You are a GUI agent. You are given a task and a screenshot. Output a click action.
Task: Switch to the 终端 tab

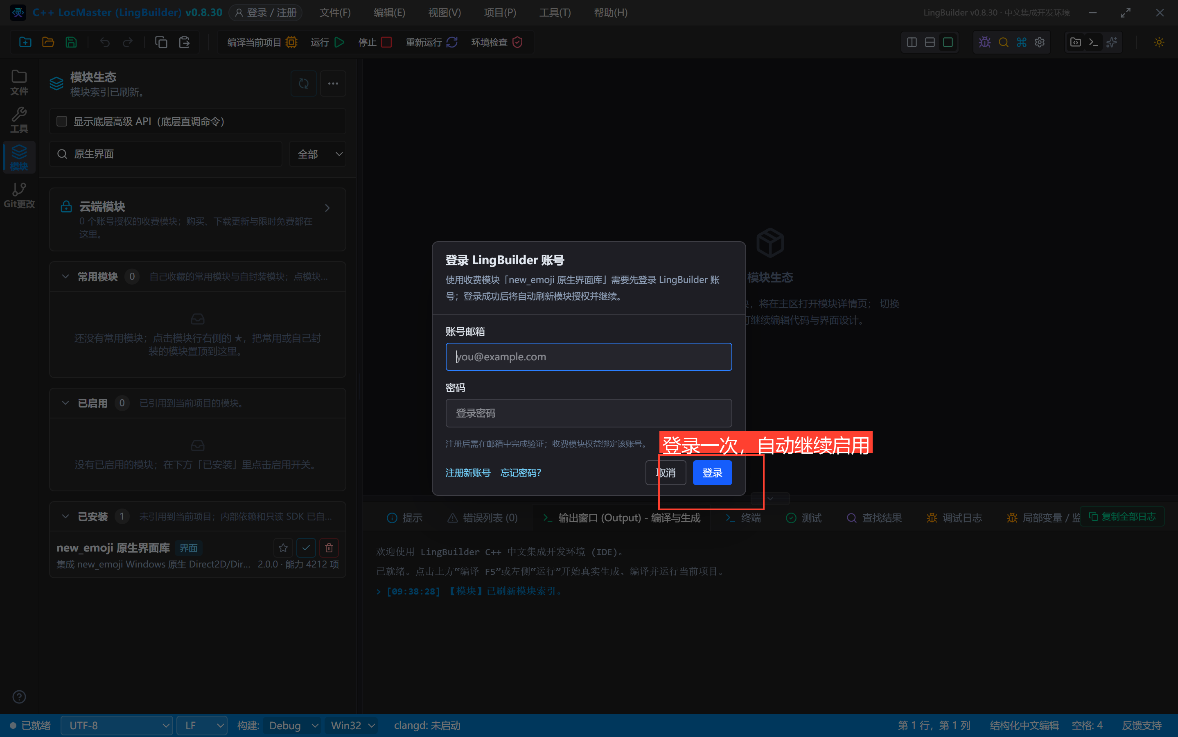743,518
